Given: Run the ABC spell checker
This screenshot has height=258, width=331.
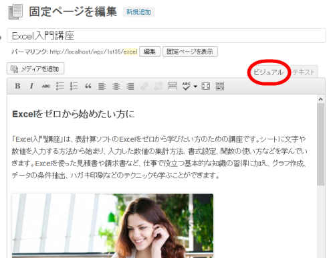Looking at the screenshot, I should pyautogui.click(x=186, y=86).
